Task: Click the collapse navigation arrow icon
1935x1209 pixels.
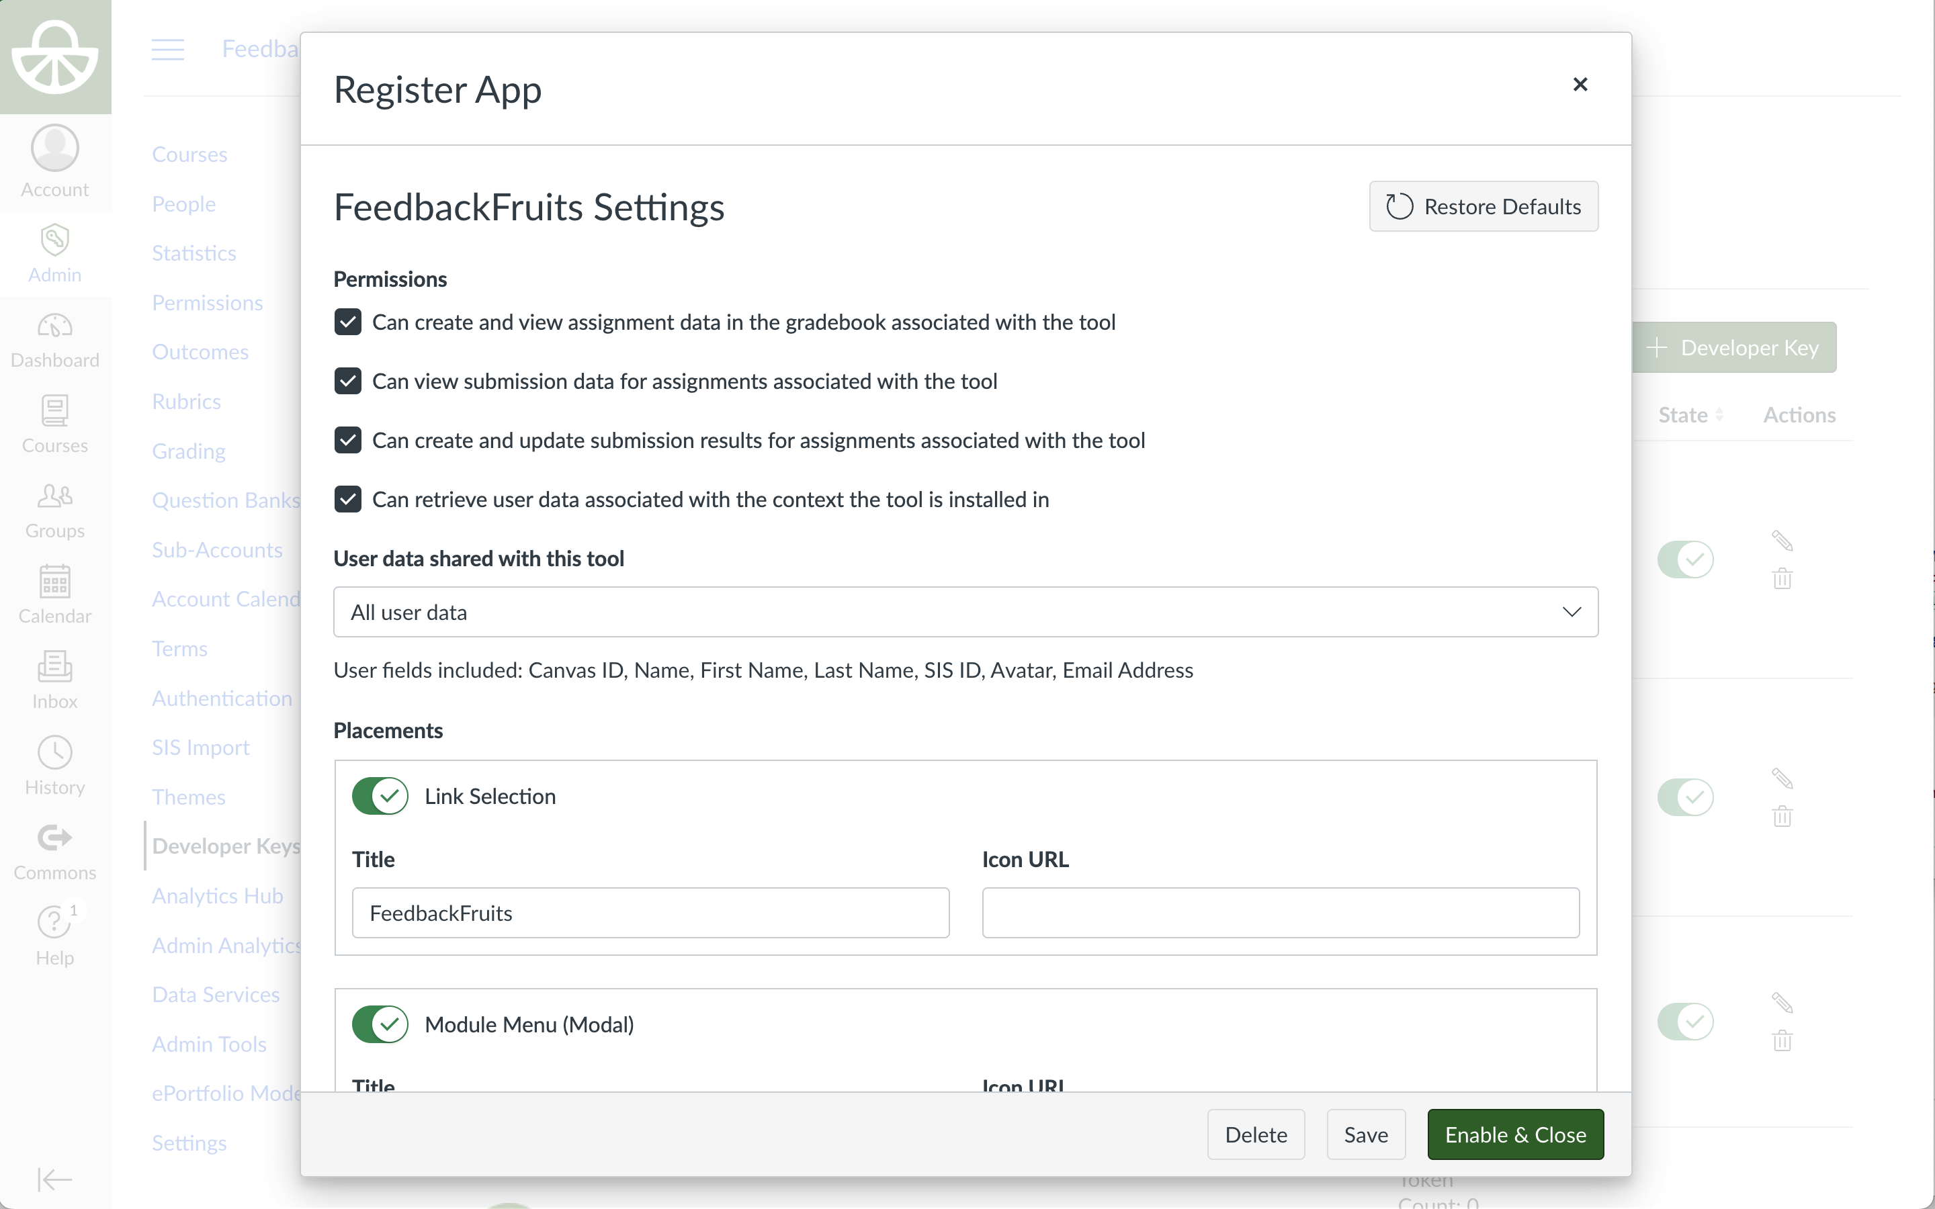Action: click(x=54, y=1179)
